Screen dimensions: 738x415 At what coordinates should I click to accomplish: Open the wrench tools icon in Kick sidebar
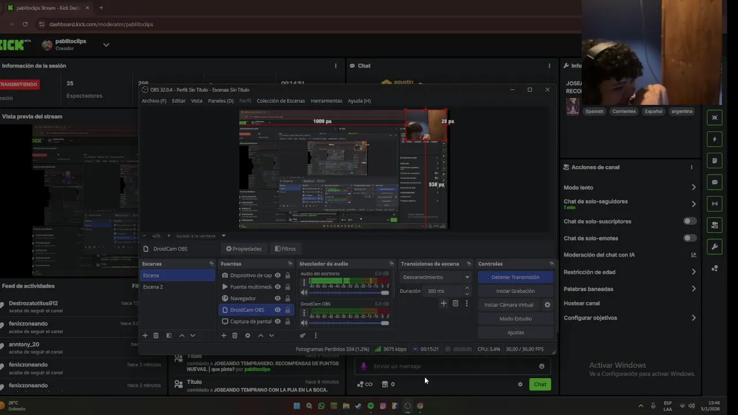[714, 247]
